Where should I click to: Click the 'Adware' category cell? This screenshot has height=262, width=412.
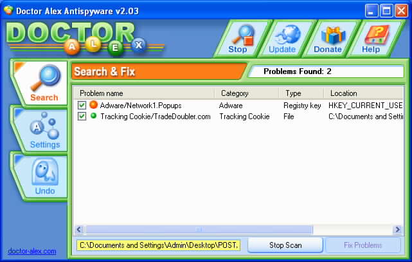(231, 106)
